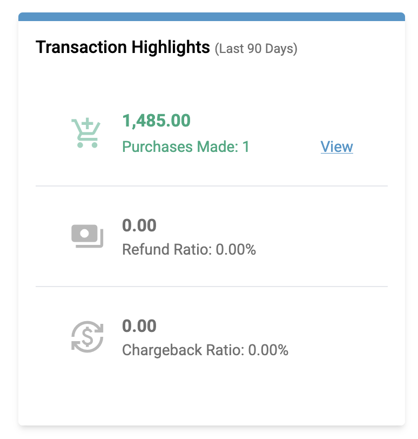Image resolution: width=418 pixels, height=439 pixels.
Task: Select the 0.00% value beside Chargeback Ratio
Action: (x=268, y=350)
